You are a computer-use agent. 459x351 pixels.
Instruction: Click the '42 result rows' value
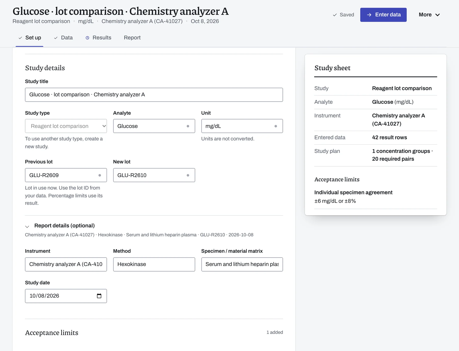click(x=389, y=138)
